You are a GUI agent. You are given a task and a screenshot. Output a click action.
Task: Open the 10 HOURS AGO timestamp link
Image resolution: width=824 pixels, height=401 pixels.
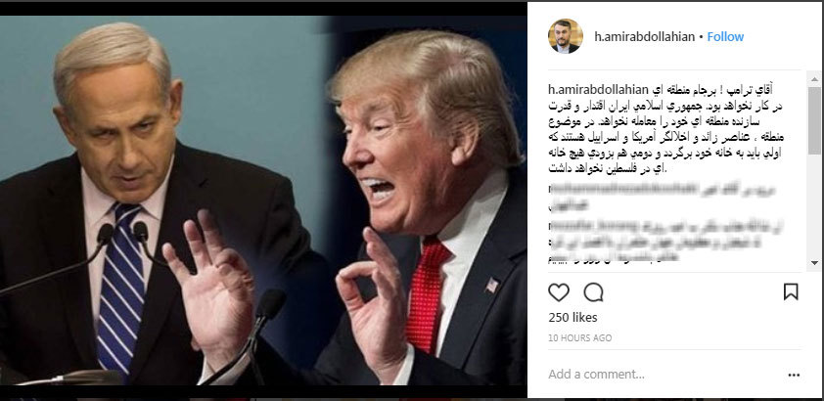click(579, 338)
